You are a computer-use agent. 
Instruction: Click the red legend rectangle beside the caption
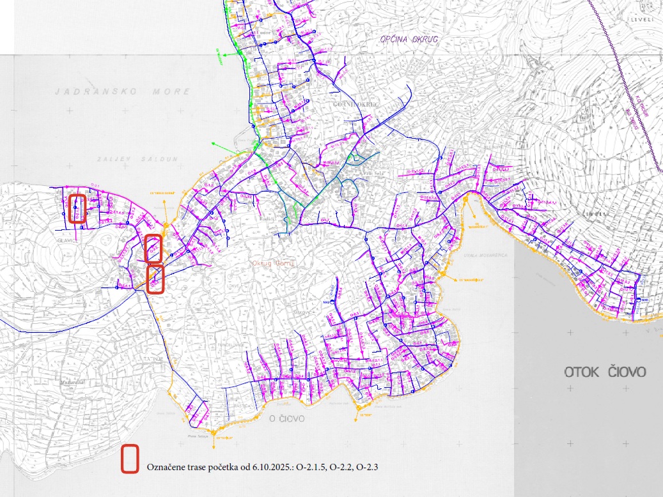click(x=130, y=459)
